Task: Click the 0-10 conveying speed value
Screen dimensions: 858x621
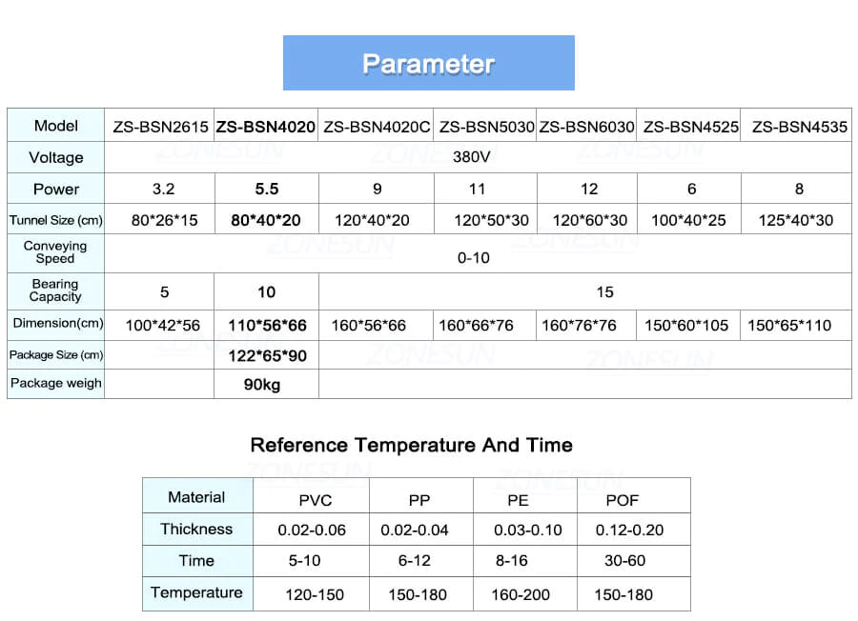Action: [473, 258]
